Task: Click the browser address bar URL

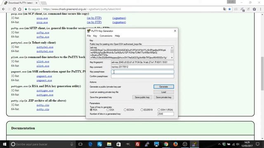Action: click(x=82, y=9)
